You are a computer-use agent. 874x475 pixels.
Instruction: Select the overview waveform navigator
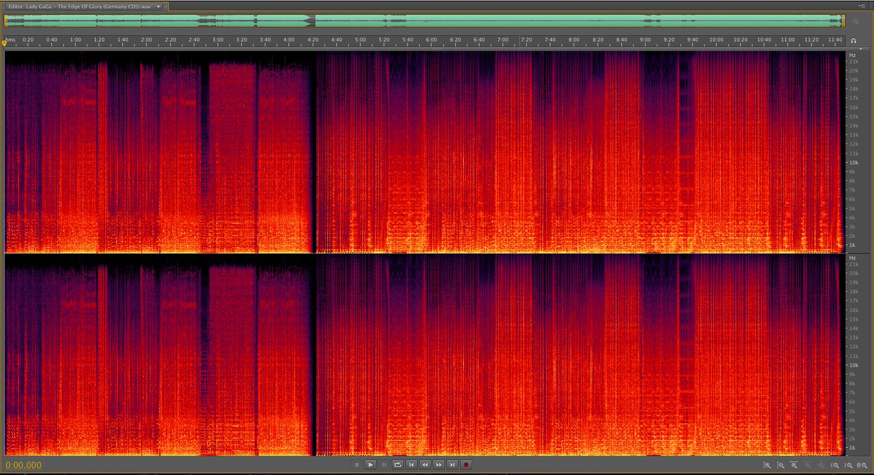424,21
